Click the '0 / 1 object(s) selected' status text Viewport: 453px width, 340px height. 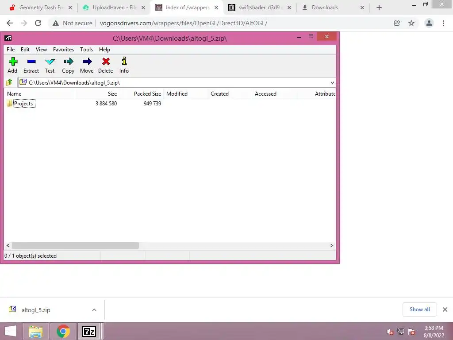[x=31, y=256]
